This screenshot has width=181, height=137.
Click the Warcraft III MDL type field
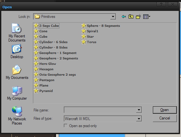pyautogui.click(x=100, y=119)
